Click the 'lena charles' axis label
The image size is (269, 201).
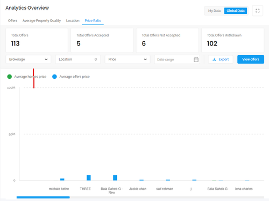[244, 189]
